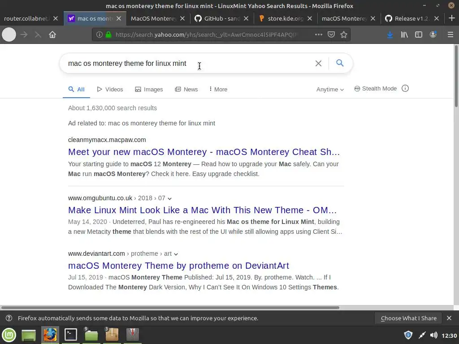Screen dimensions: 459x344
Task: Open the More search categories menu
Action: point(218,89)
